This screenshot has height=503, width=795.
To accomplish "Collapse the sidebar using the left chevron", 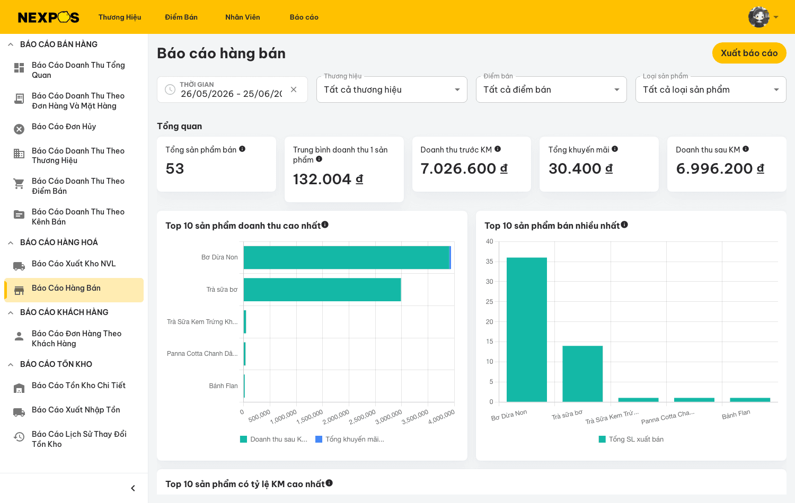I will coord(133,488).
